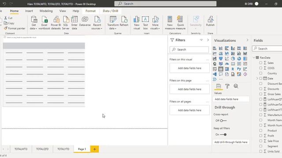The height and width of the screenshot is (158, 282).
Task: Click the Undo arrow in title bar
Action: point(4,4)
